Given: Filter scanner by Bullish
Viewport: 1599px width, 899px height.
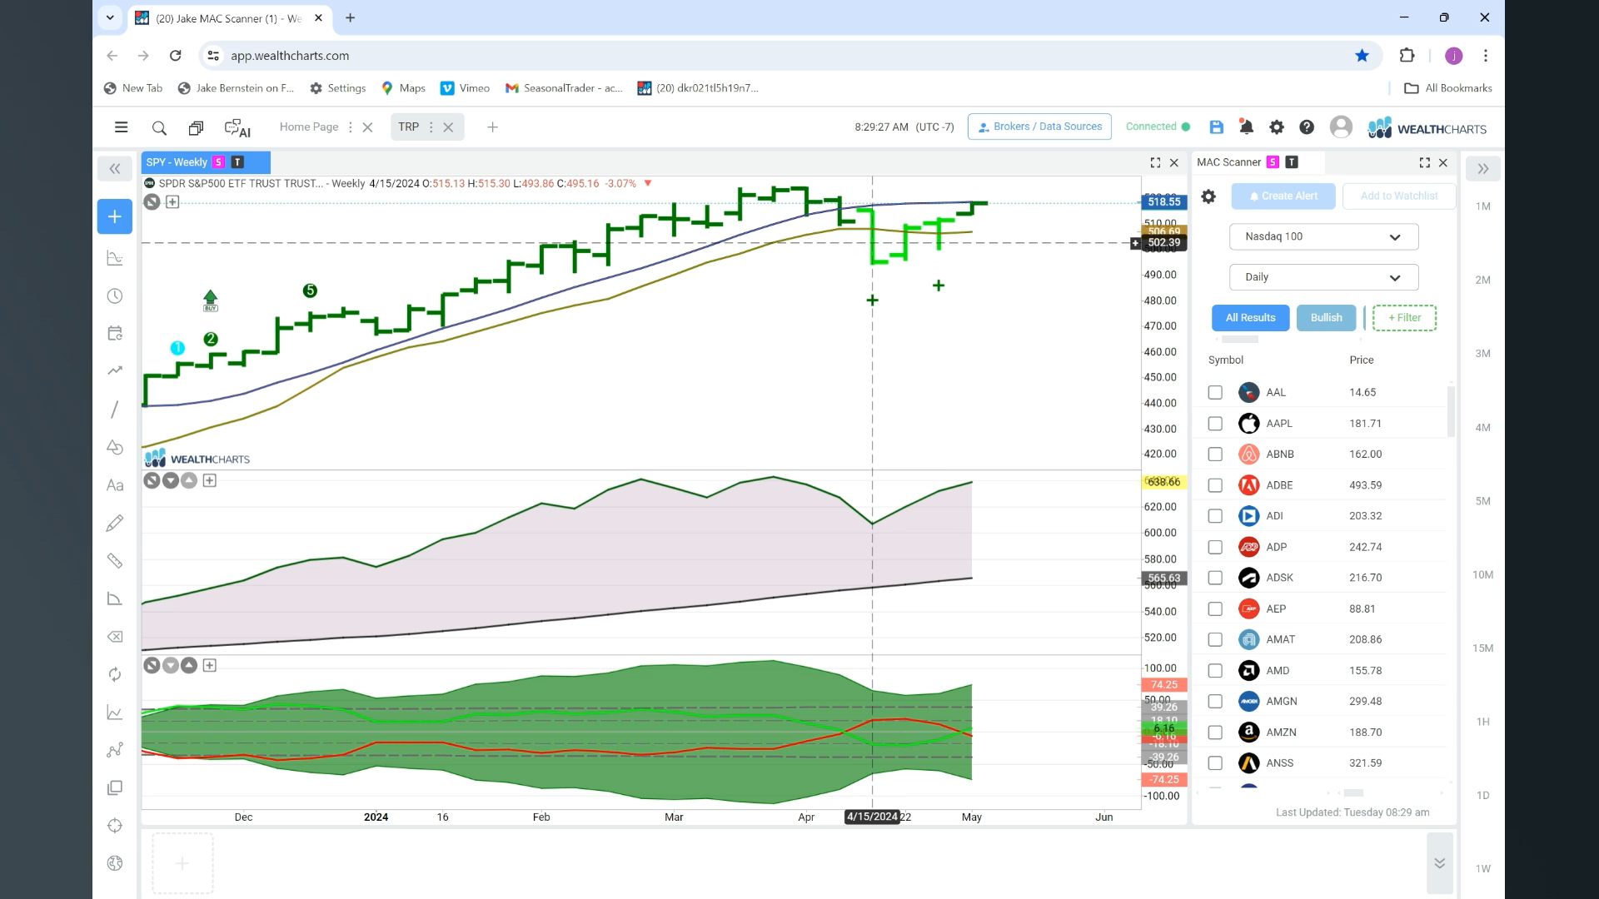Looking at the screenshot, I should (1326, 318).
